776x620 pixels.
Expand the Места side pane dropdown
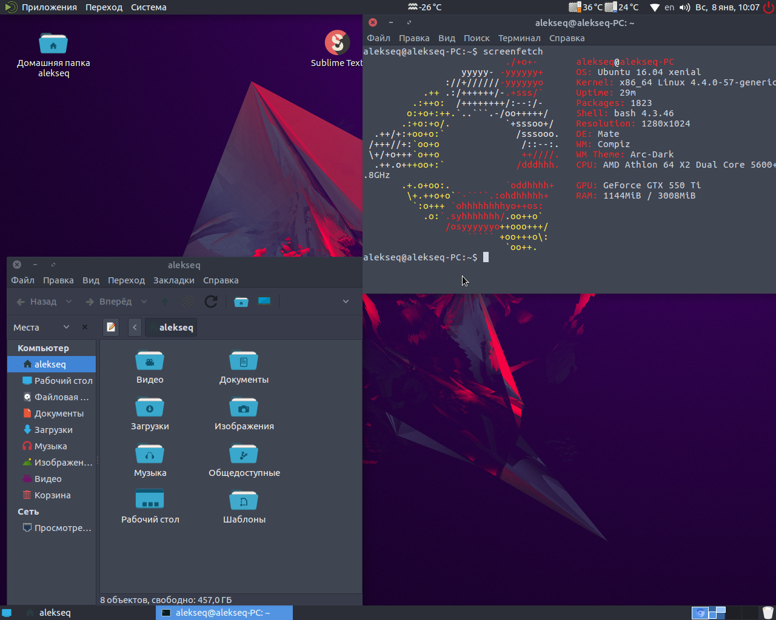pyautogui.click(x=66, y=328)
